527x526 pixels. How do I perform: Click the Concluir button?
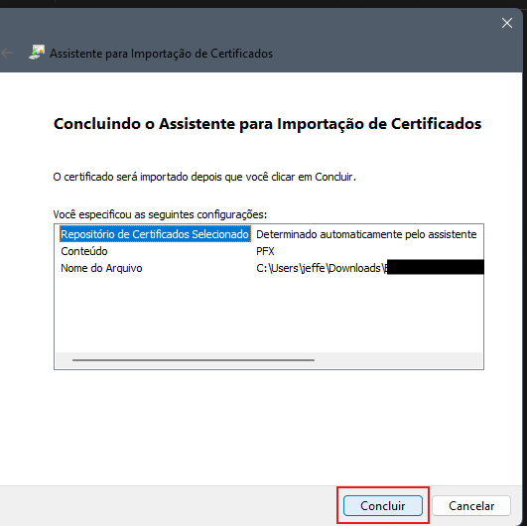383,505
